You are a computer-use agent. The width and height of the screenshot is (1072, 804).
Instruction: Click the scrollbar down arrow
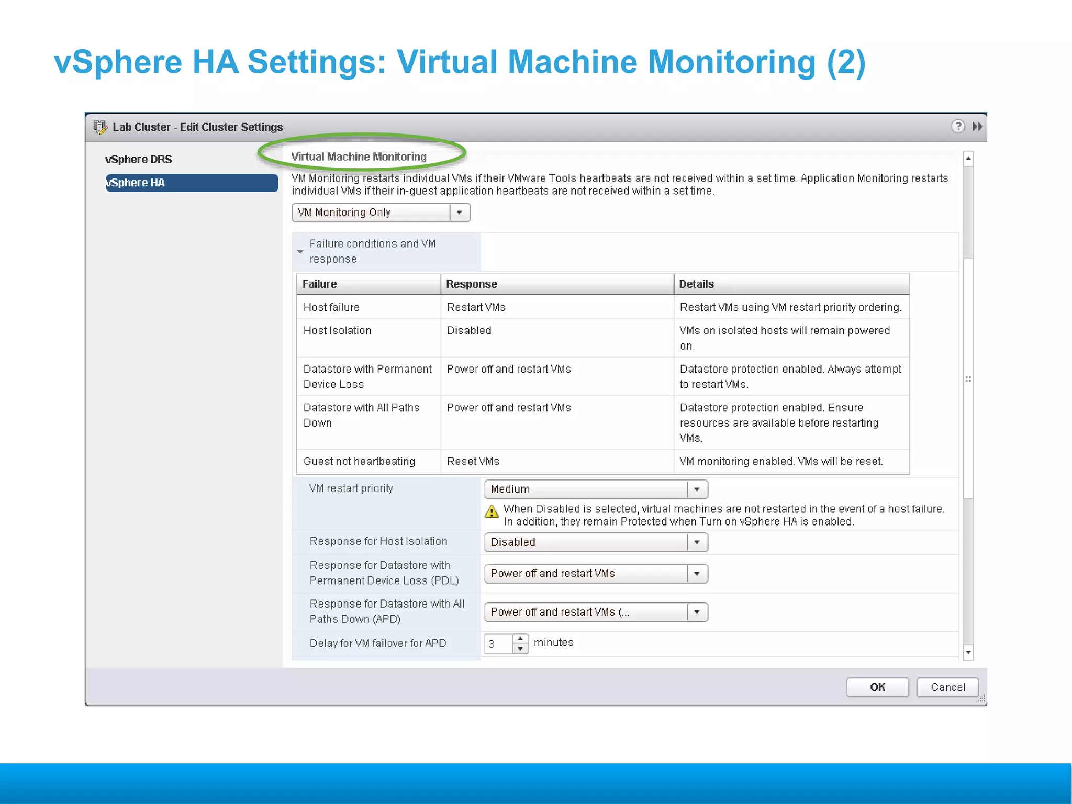click(968, 653)
